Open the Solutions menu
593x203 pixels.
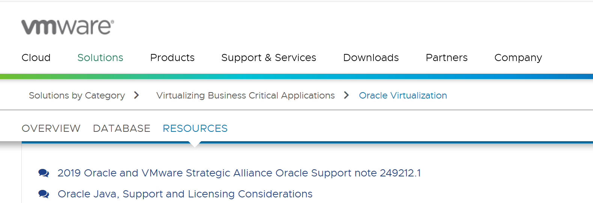click(x=100, y=58)
